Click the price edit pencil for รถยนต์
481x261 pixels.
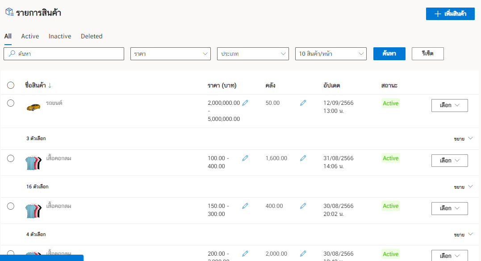click(x=245, y=103)
